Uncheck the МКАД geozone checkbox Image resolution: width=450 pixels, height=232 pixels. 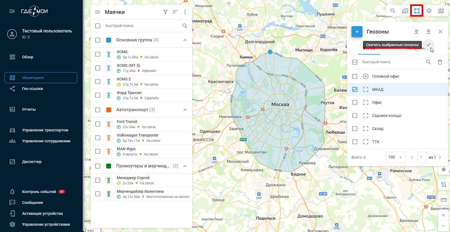(x=355, y=89)
